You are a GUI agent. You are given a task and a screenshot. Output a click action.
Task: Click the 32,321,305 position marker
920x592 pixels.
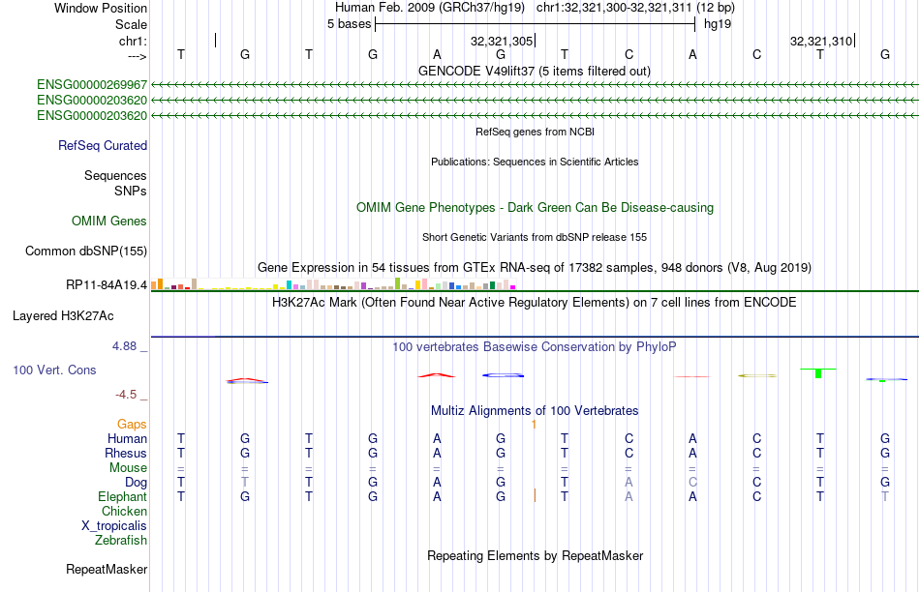(x=502, y=41)
